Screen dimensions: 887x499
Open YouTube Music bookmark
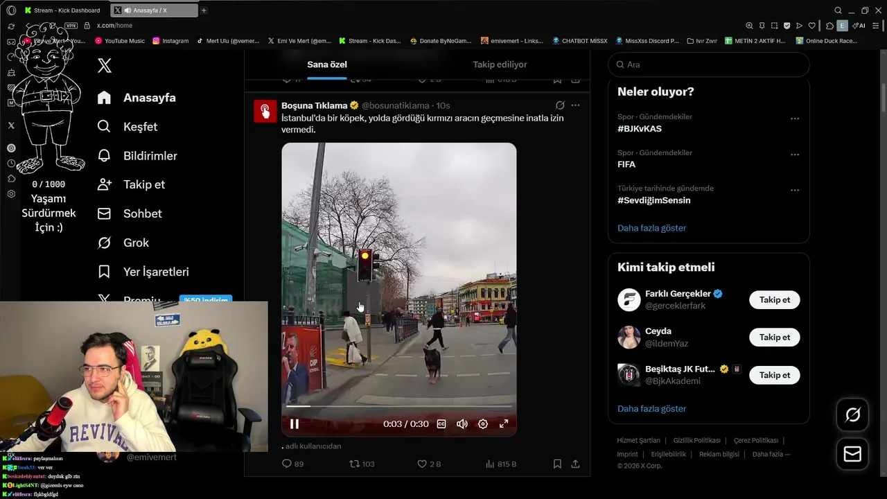(x=121, y=41)
